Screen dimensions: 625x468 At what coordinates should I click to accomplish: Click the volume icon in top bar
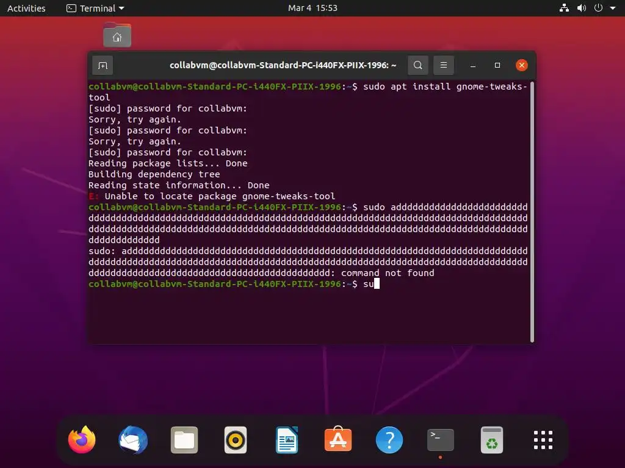(x=582, y=8)
